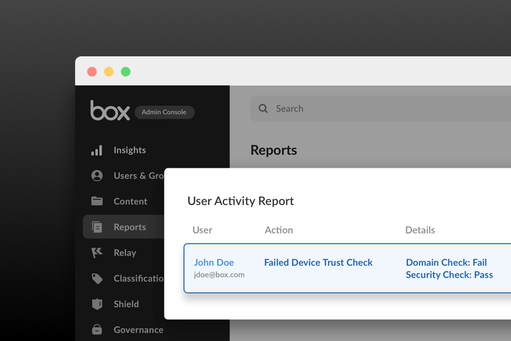The image size is (511, 341).
Task: Open the Admin Console badge
Action: click(x=164, y=112)
